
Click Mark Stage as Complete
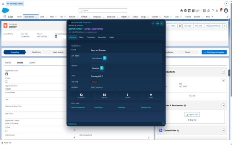click(214, 52)
